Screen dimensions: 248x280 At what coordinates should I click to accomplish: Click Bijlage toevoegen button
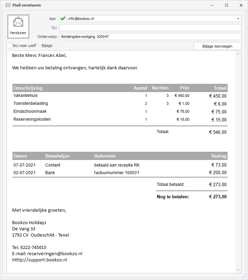(217, 46)
